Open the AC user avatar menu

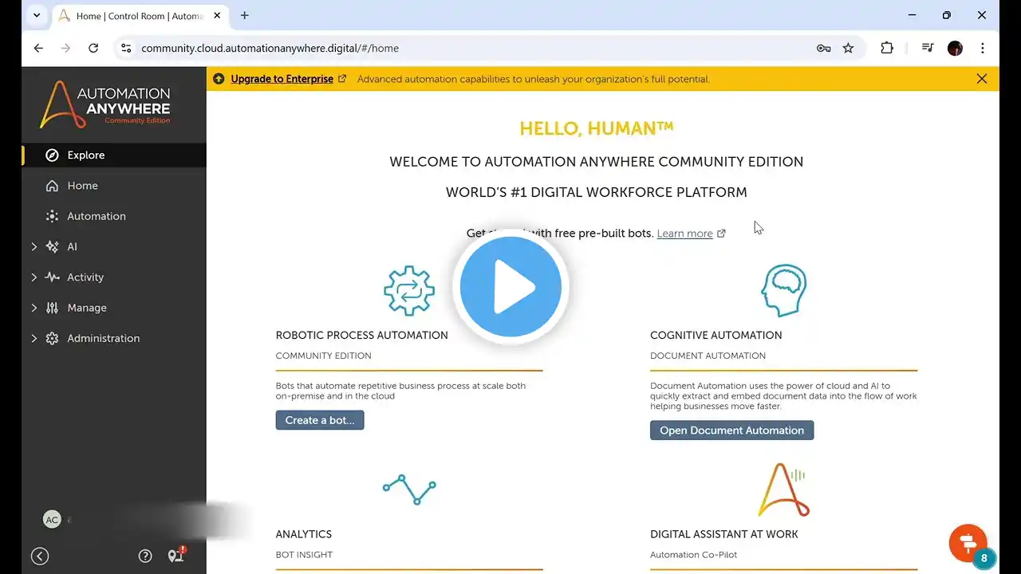click(x=52, y=520)
